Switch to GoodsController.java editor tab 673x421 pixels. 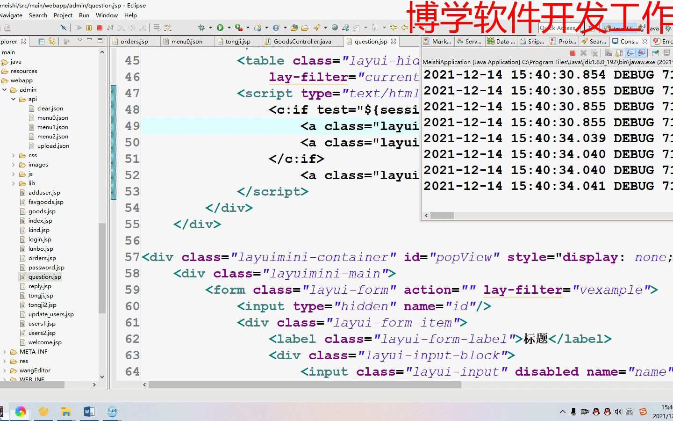tap(302, 41)
